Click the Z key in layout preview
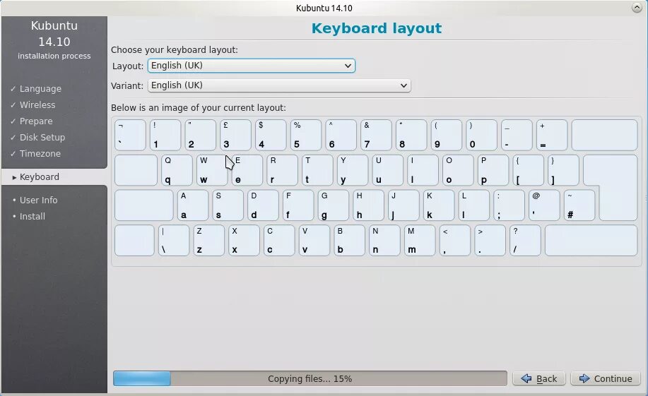The height and width of the screenshot is (396, 648). tap(209, 240)
